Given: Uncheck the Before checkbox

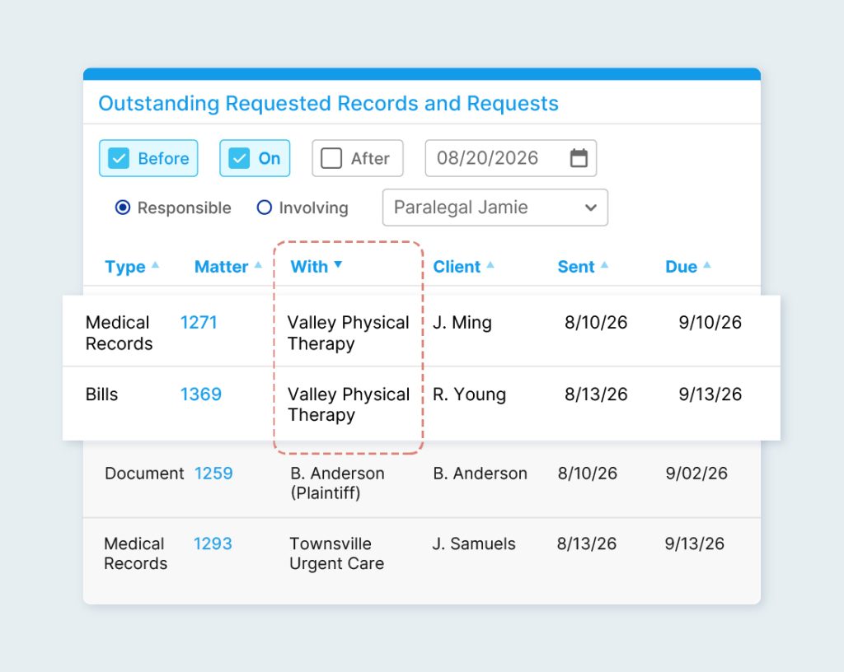Looking at the screenshot, I should tap(120, 158).
